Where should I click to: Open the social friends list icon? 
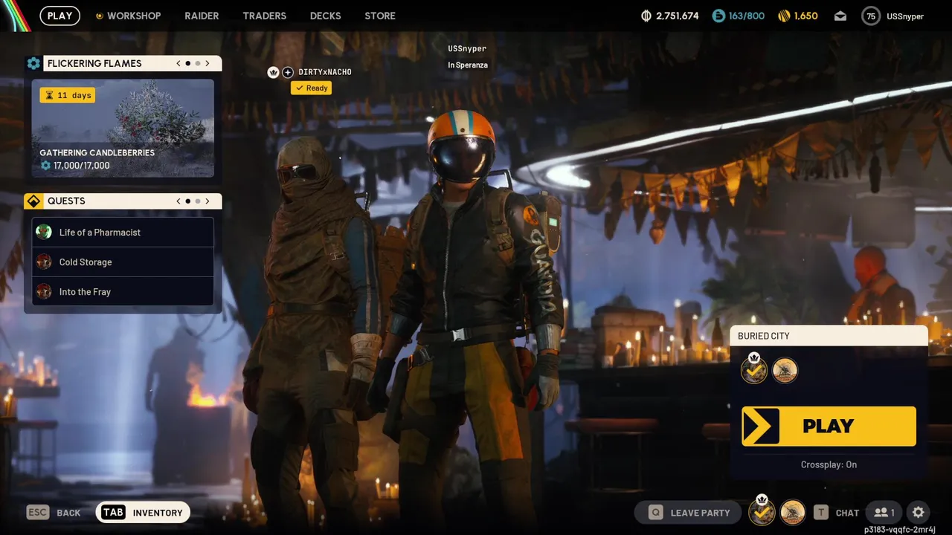884,512
